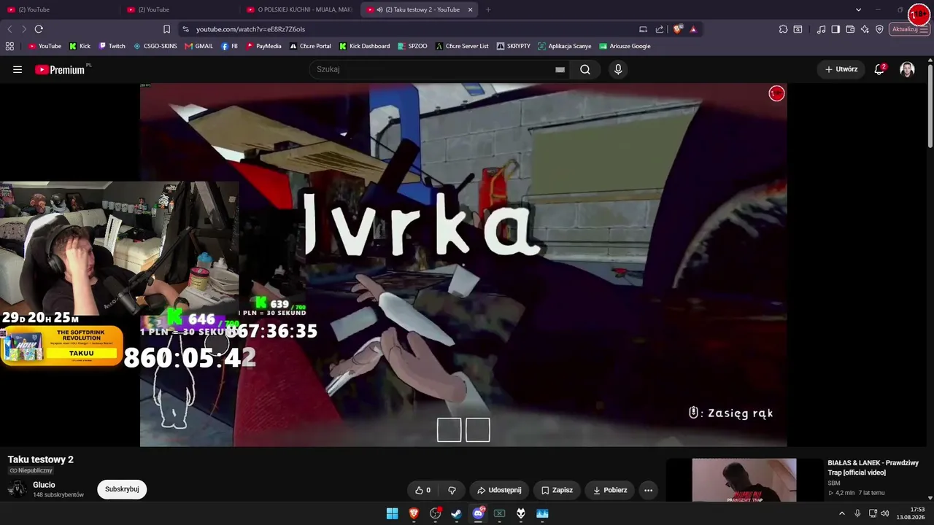
Task: Close the Taku testowy 2 tab
Action: tap(470, 9)
